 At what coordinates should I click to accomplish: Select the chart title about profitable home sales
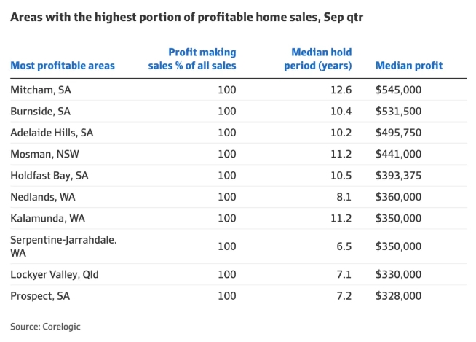click(x=186, y=17)
